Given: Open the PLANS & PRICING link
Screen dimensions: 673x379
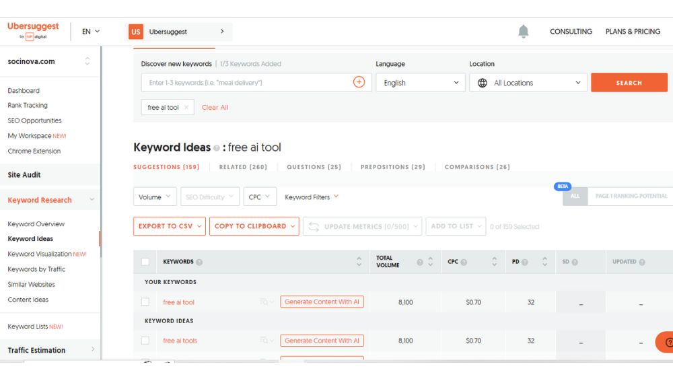Looking at the screenshot, I should pos(633,32).
